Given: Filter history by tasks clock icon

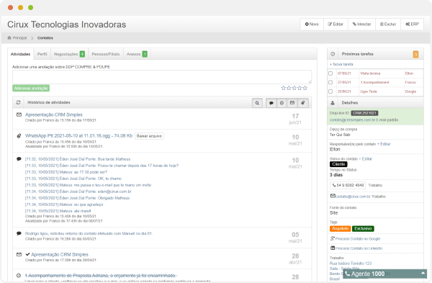Looking at the screenshot, I should point(282,103).
